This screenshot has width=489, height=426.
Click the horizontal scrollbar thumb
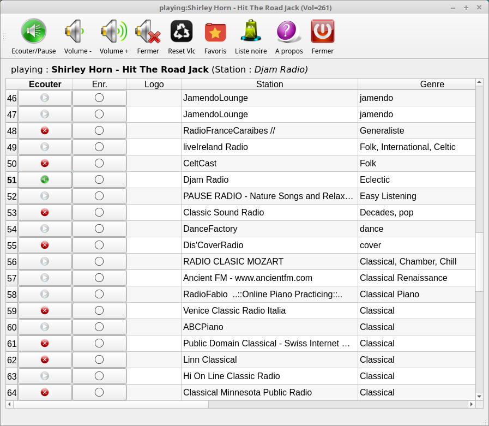tap(111, 404)
